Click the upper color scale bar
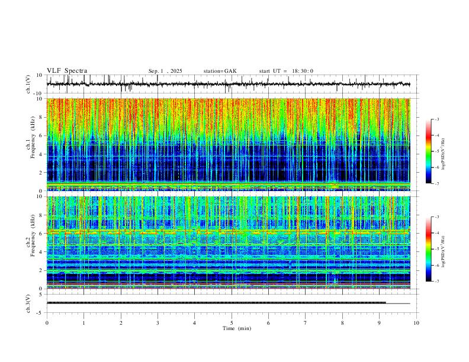 [429, 151]
